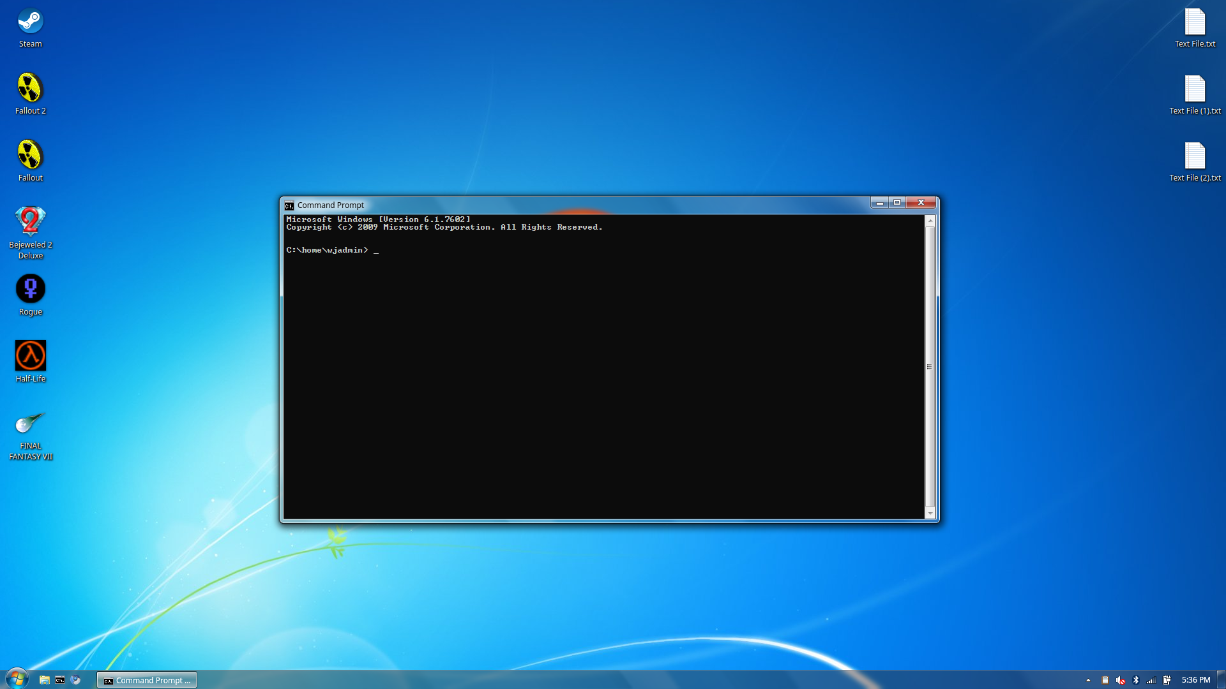Click the Bluetooth tray icon

[1136, 680]
